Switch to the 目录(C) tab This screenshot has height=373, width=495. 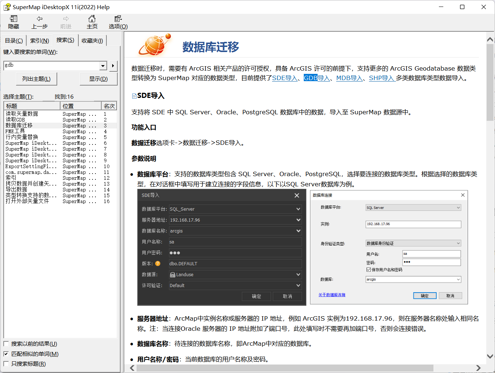point(14,41)
